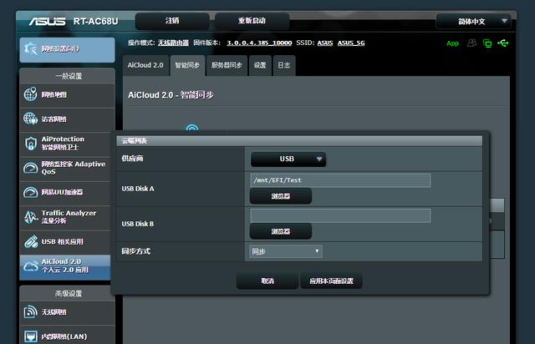Click the USB application icon in sidebar
Viewport: 535px width, 344px height.
coord(30,242)
